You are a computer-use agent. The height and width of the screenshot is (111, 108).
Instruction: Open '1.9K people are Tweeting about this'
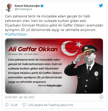[50, 105]
